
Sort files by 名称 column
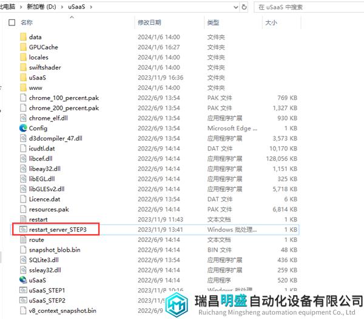(x=27, y=22)
